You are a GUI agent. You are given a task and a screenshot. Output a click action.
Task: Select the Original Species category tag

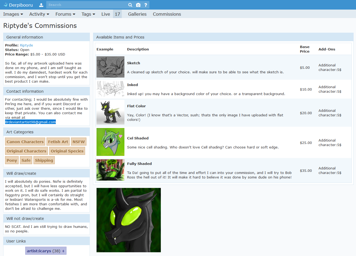click(67, 151)
